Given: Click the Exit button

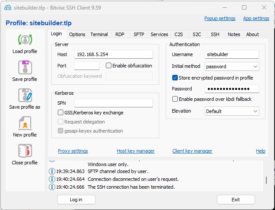Looking at the screenshot, I should point(236,200).
